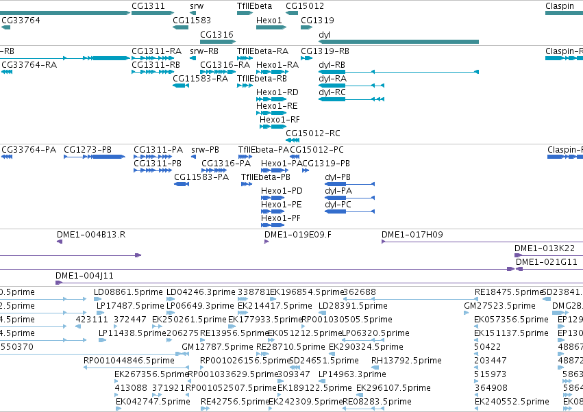The image size is (583, 412).
Task: Click transcript TfIIEbeta-RA
Action: click(263, 51)
